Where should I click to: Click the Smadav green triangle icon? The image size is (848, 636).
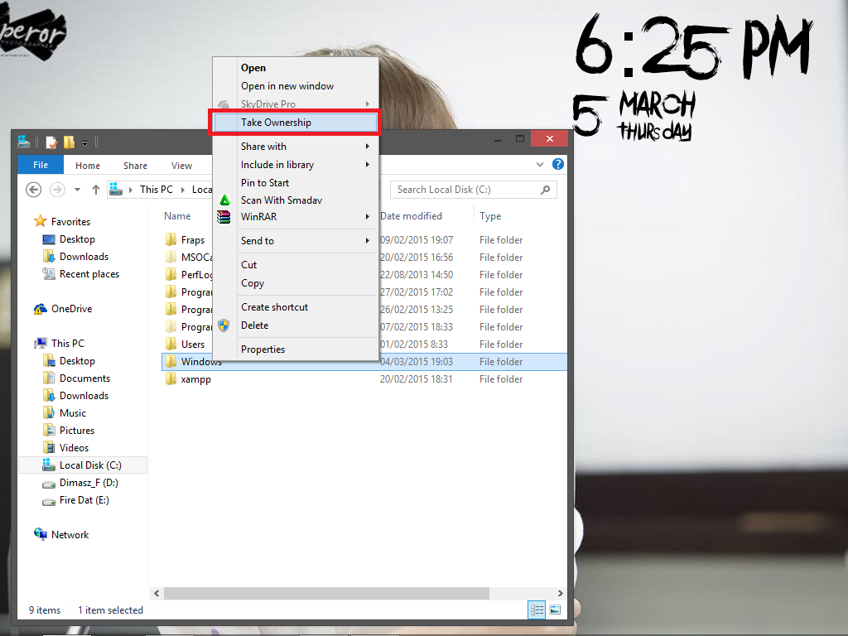[x=224, y=200]
